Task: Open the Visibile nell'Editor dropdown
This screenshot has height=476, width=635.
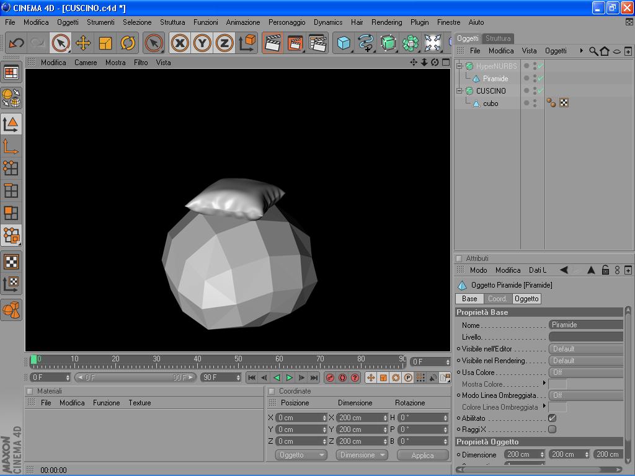Action: tap(585, 349)
